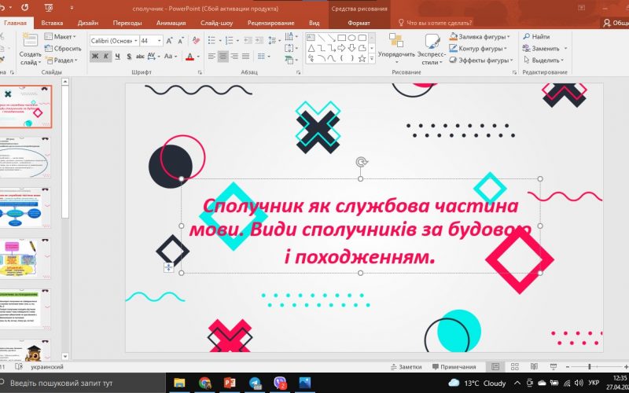Open the font size dropdown

coord(160,41)
